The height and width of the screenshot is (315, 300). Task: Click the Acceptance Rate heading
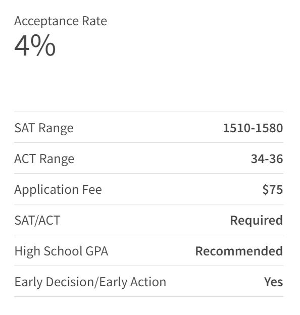click(61, 21)
